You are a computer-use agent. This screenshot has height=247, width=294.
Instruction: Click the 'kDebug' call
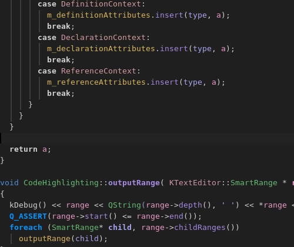(24, 205)
